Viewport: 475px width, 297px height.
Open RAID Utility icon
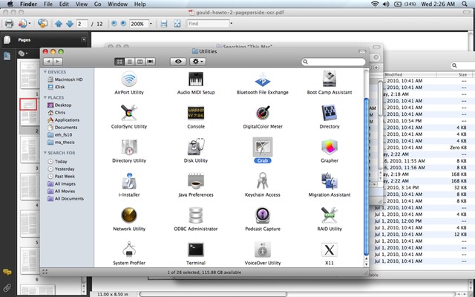330,215
